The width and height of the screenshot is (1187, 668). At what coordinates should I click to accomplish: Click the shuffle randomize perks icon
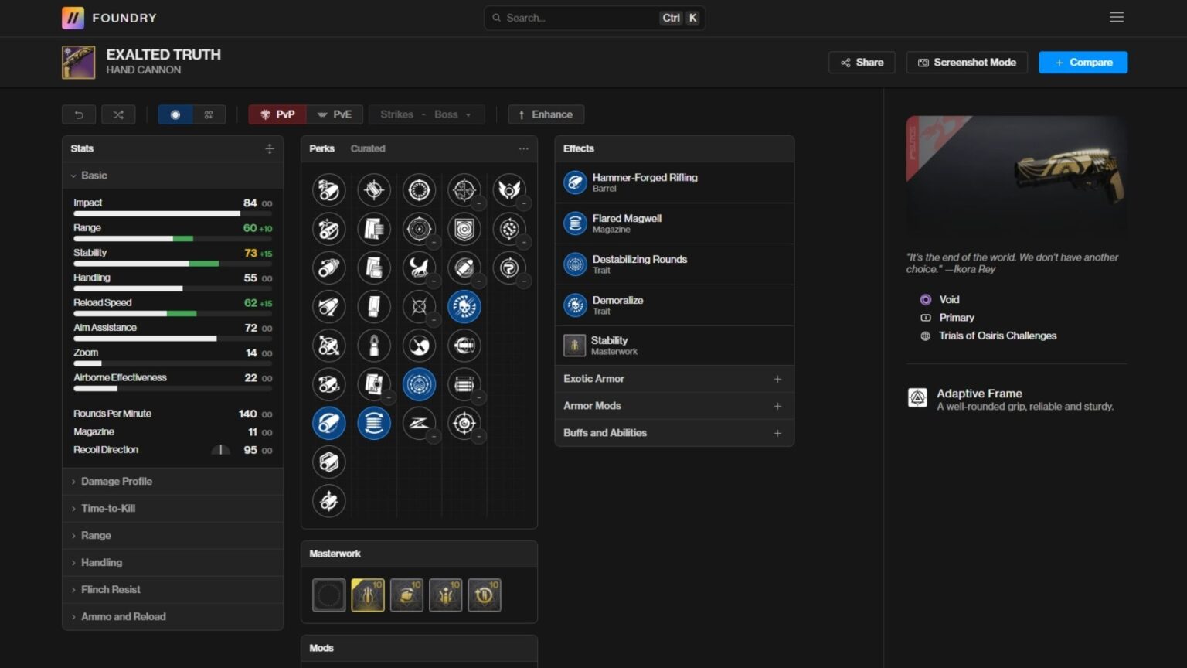click(x=118, y=114)
